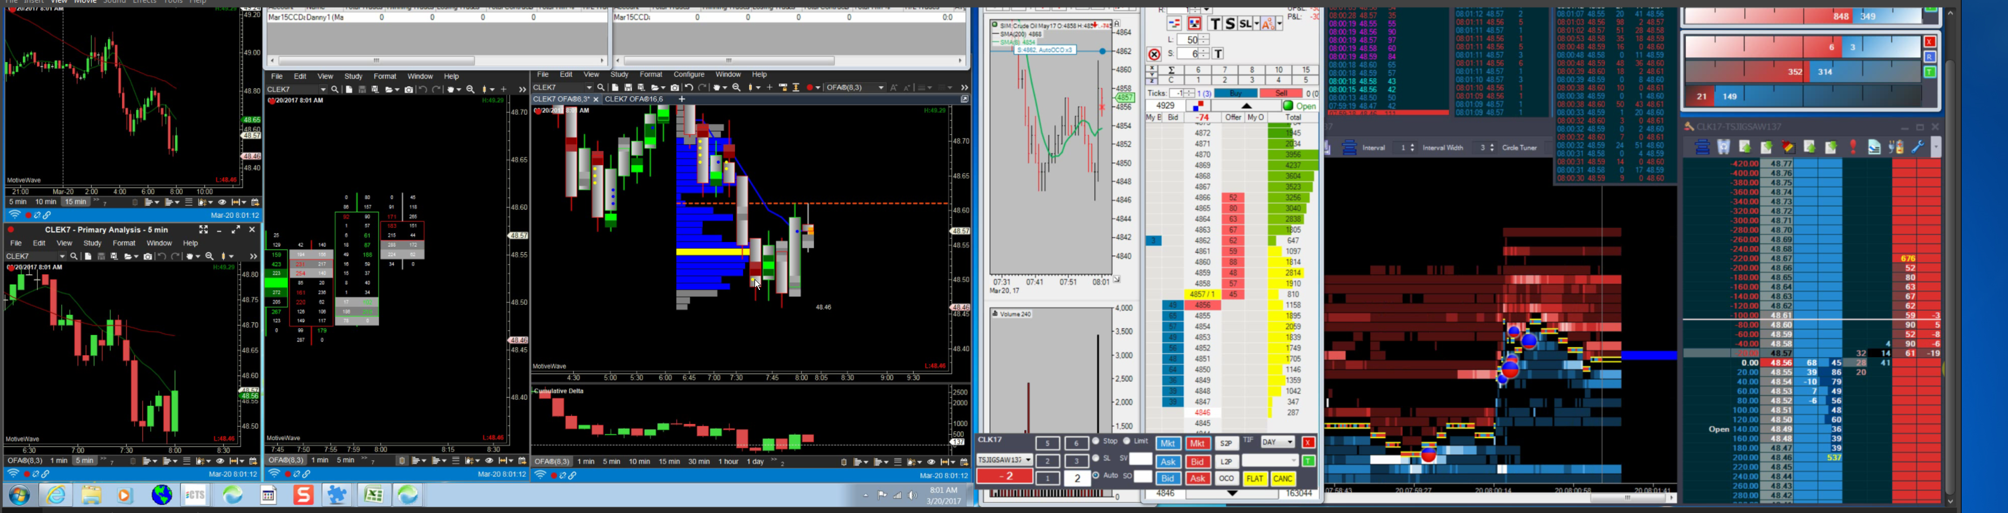Click the L quantity field showing 50
This screenshot has width=2008, height=513.
click(x=1189, y=40)
